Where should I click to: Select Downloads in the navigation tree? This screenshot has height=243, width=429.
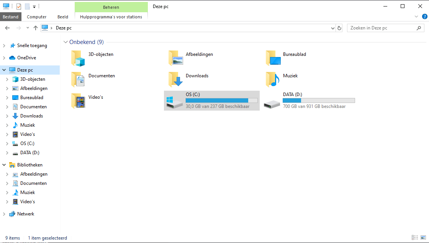(31, 116)
